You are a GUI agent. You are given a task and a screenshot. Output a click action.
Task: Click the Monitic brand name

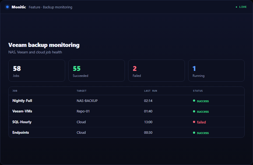[x=19, y=7]
